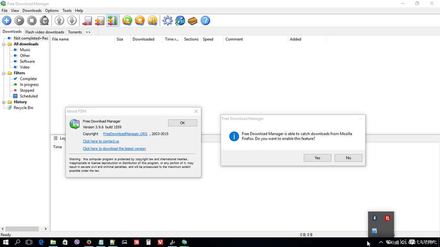
Task: Open the Options menu
Action: [x=52, y=10]
